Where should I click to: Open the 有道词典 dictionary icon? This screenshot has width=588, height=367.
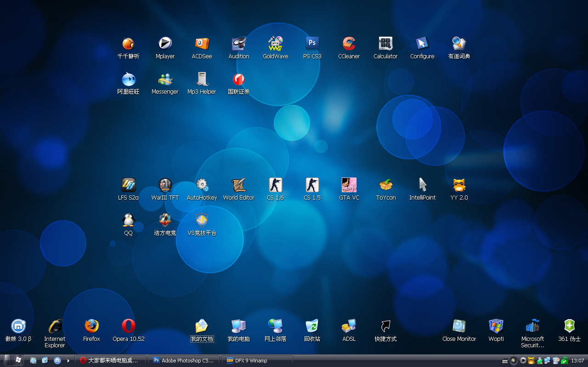[x=459, y=48]
